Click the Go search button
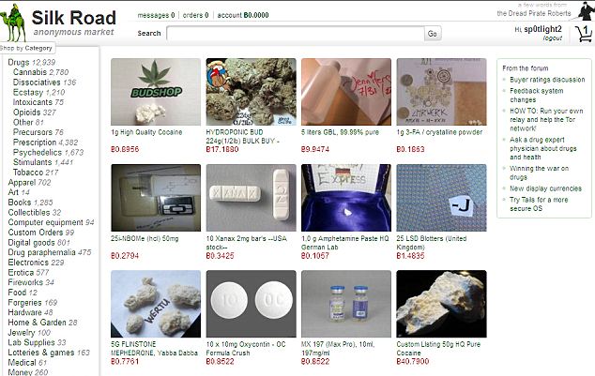Image resolution: width=595 pixels, height=376 pixels. point(433,34)
